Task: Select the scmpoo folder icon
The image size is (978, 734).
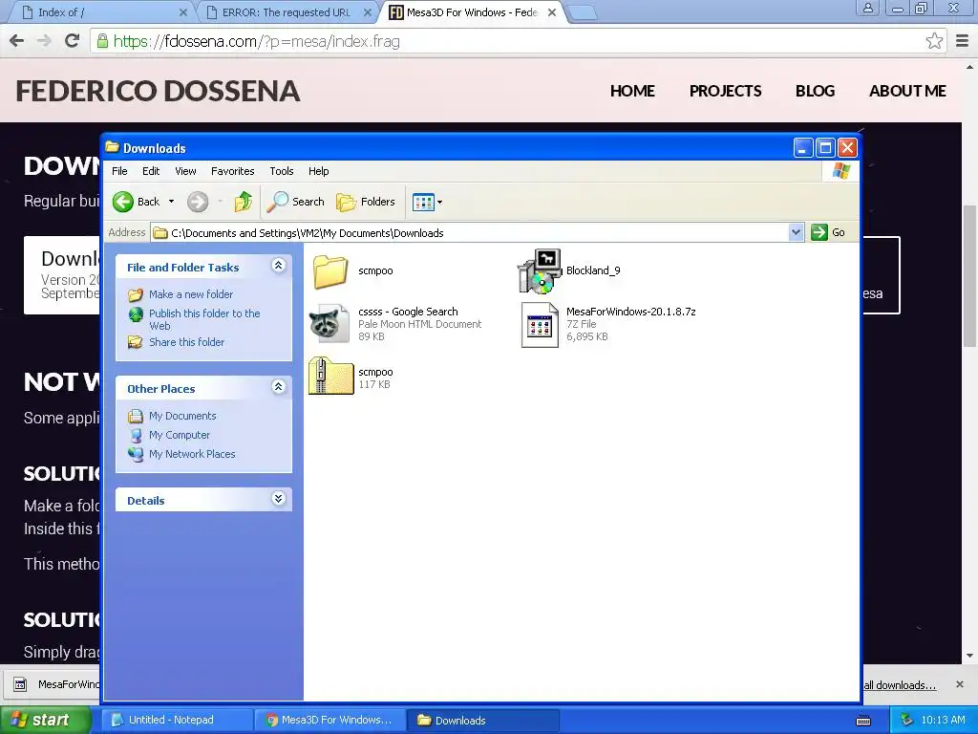Action: click(x=330, y=271)
